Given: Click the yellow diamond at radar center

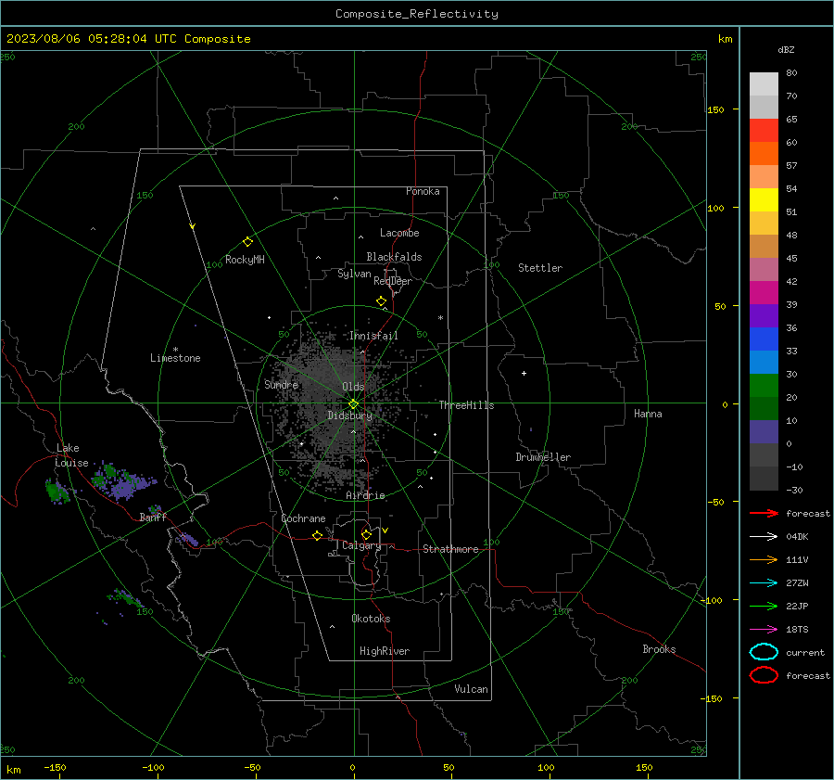Looking at the screenshot, I should pyautogui.click(x=354, y=404).
